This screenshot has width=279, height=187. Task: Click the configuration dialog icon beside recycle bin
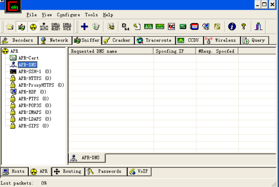(111, 27)
